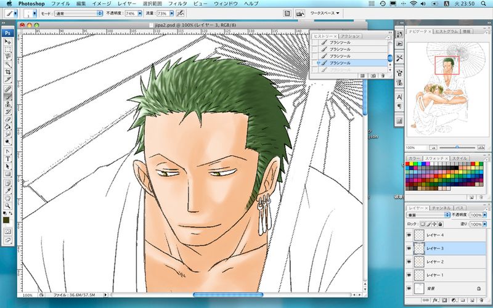Toggle lock transparent pixels

(x=422, y=224)
